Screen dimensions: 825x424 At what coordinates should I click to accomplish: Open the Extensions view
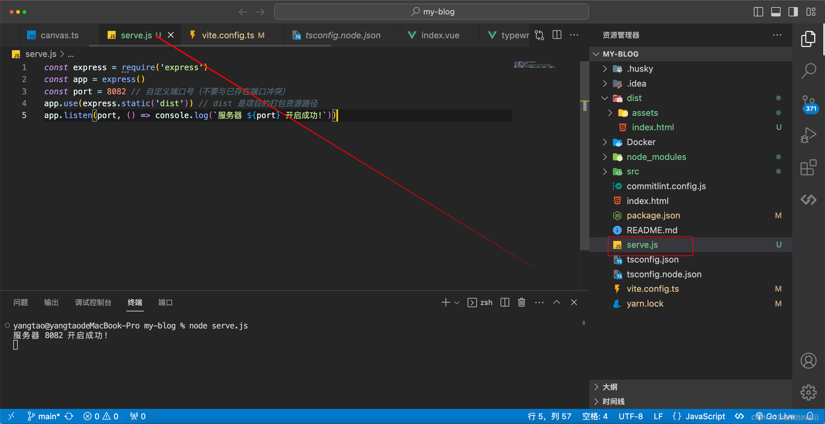click(808, 167)
